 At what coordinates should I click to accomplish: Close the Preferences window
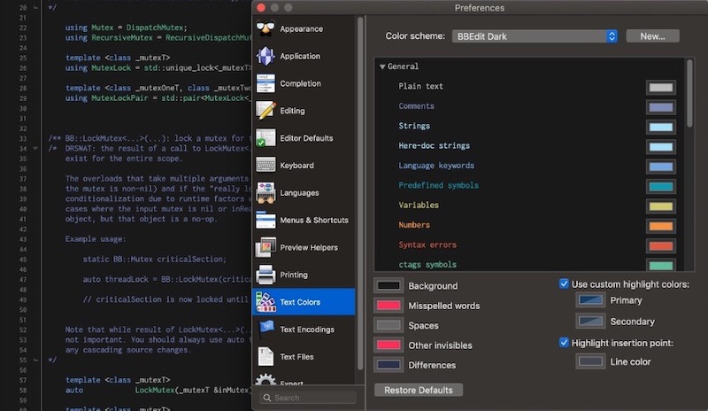coord(261,8)
